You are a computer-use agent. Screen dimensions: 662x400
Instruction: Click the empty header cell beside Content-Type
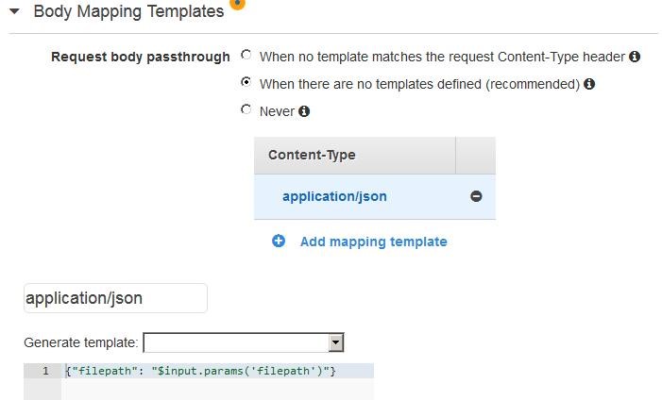tap(475, 155)
